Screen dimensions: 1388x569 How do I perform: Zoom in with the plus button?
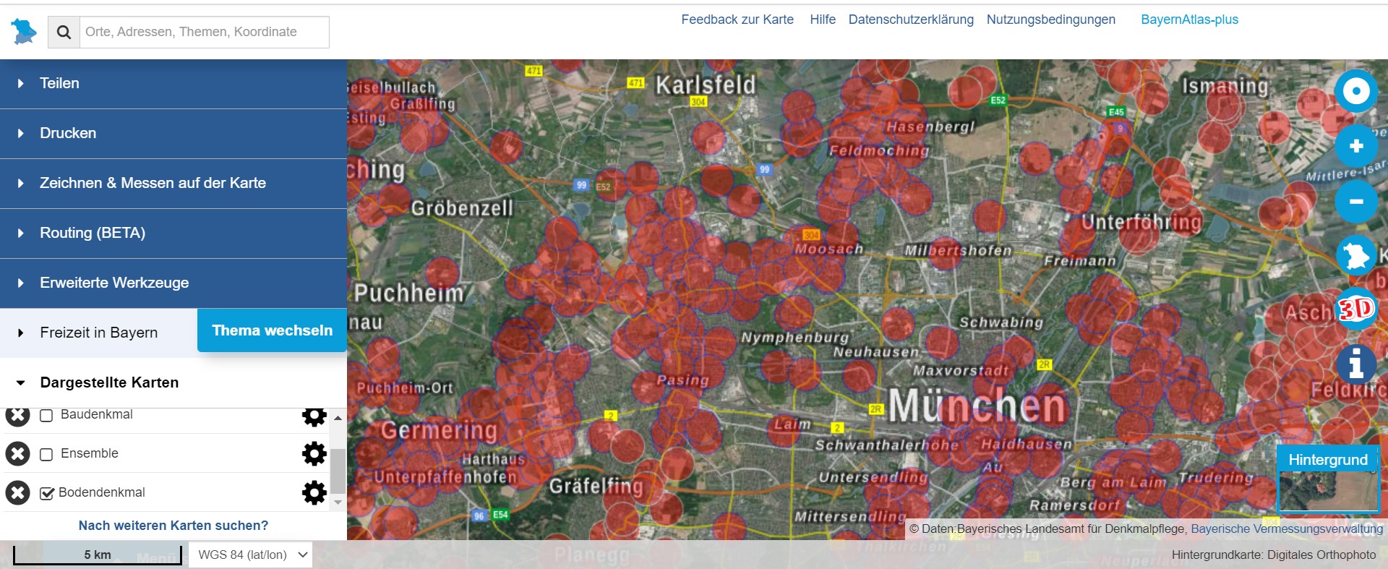point(1356,146)
